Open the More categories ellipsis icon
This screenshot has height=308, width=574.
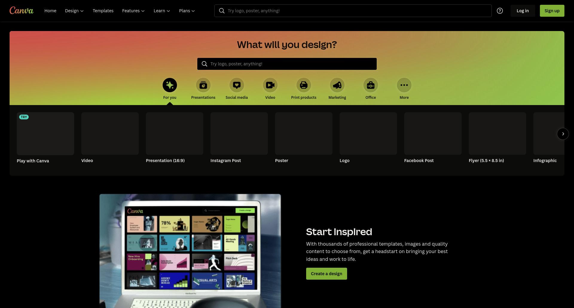(x=404, y=85)
